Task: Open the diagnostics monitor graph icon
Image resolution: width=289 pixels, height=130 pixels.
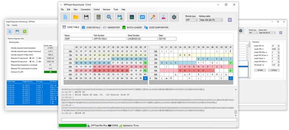Action: (x=132, y=17)
